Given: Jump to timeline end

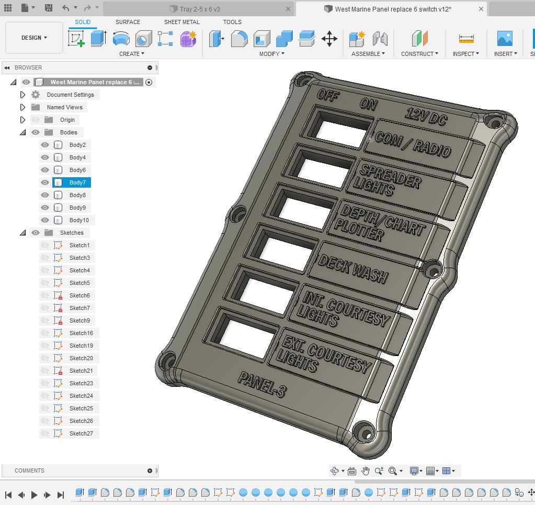Looking at the screenshot, I should [60, 495].
